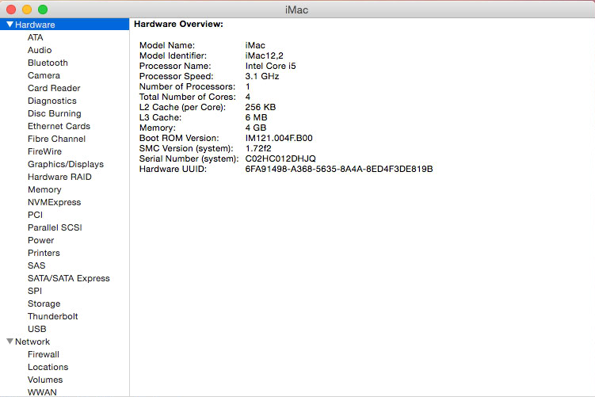Click the L3 Cache value 6 MB
This screenshot has width=595, height=397.
coord(256,117)
